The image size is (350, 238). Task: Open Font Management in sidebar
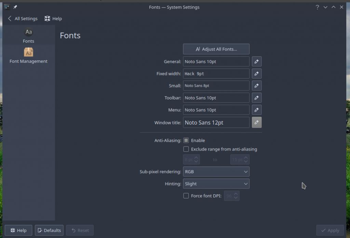coord(29,56)
